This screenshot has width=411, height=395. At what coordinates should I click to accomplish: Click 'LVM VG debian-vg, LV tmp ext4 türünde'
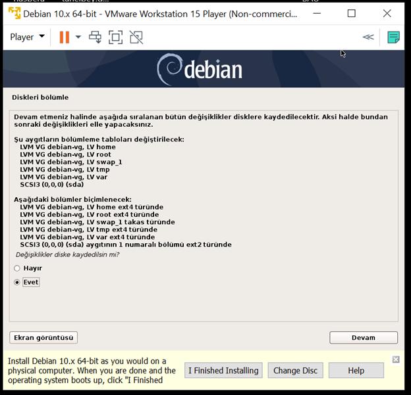(x=89, y=229)
